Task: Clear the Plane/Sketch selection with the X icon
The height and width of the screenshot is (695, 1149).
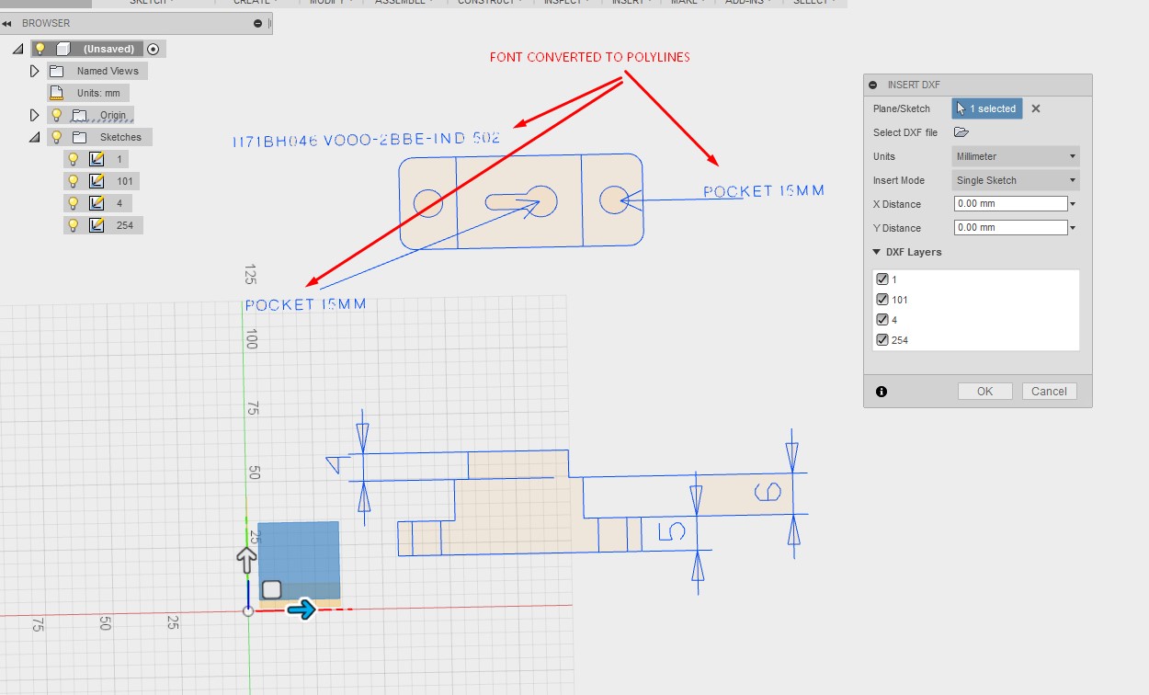Action: click(1036, 108)
